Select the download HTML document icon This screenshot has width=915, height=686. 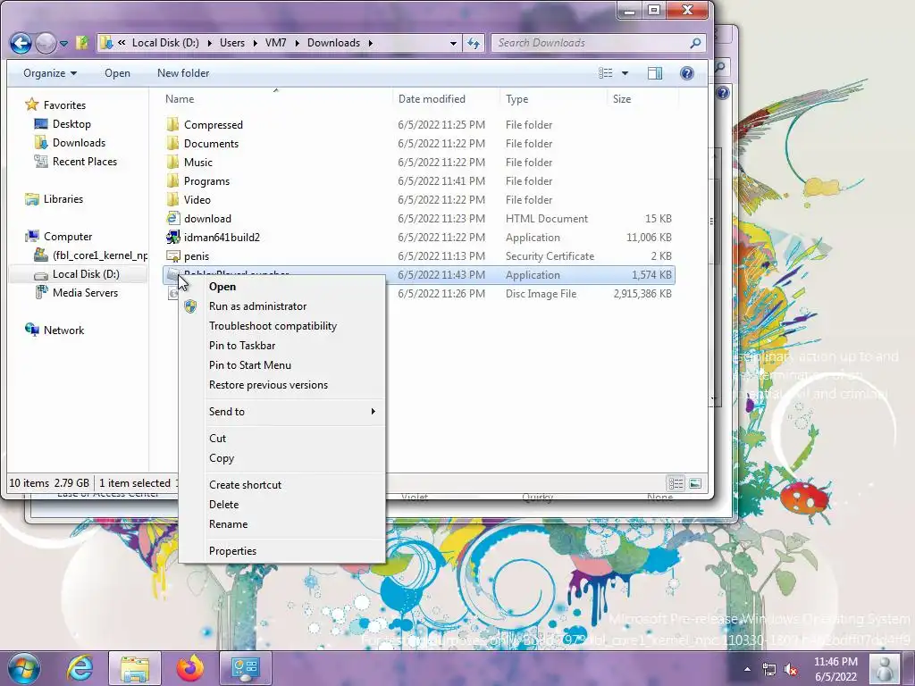pos(172,218)
